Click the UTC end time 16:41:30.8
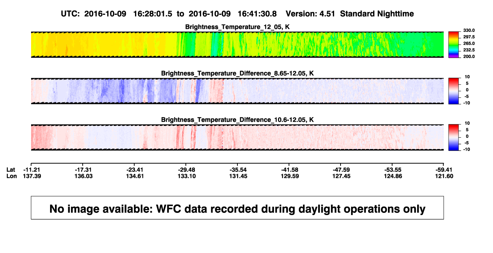 tap(258, 14)
